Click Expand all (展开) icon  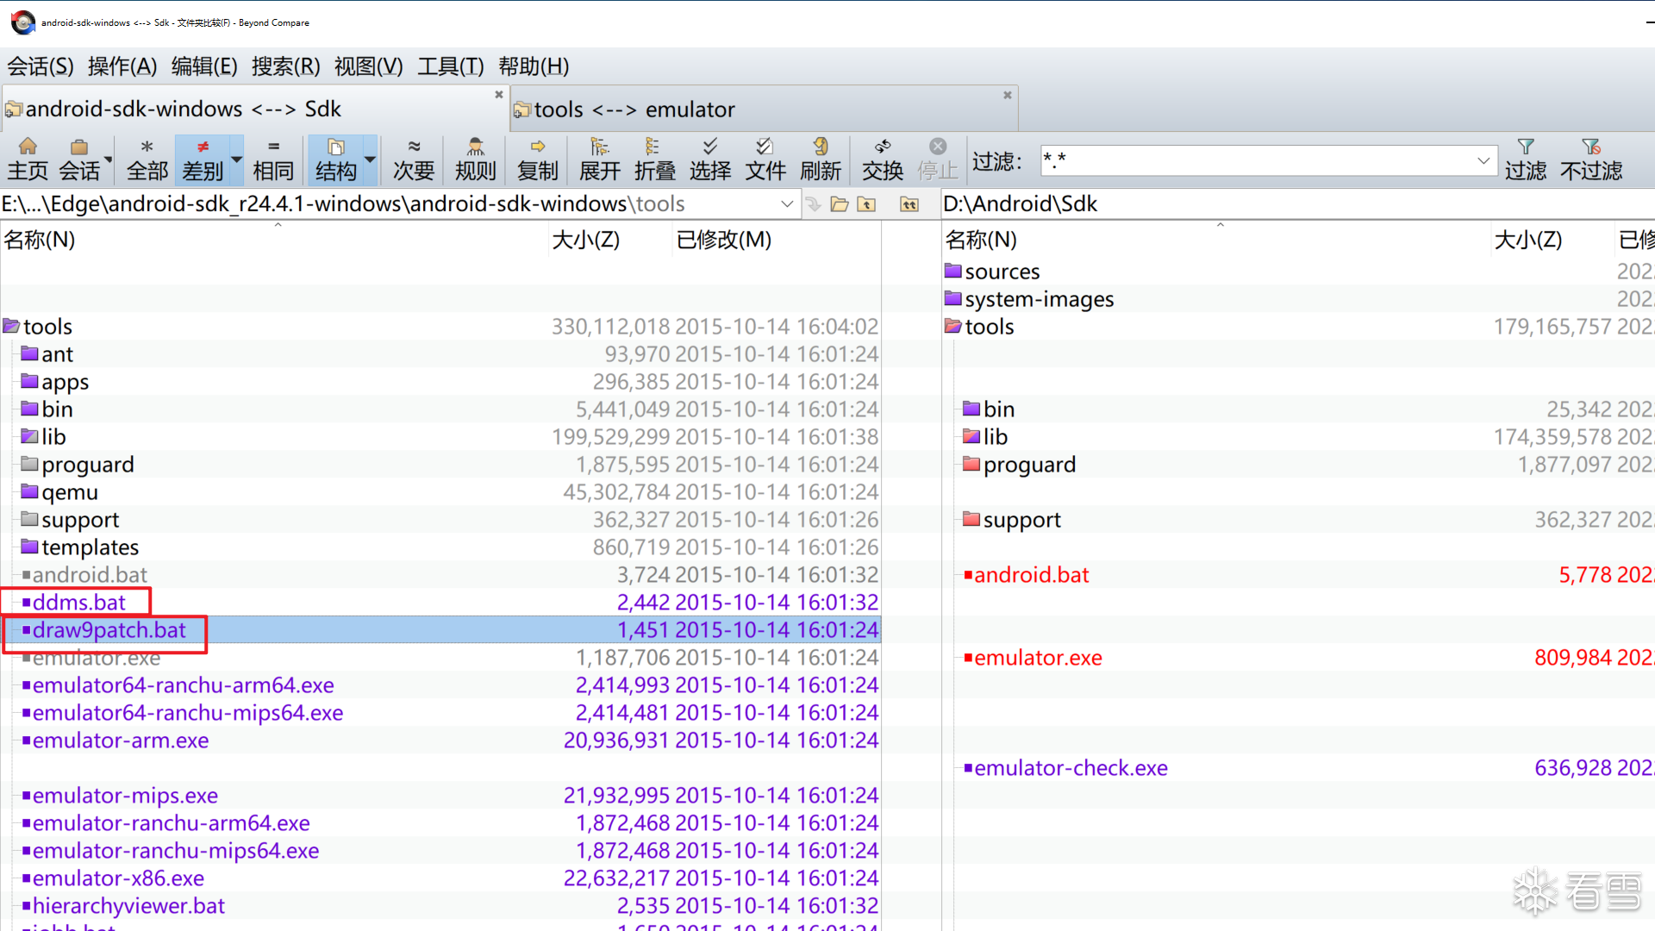pos(600,159)
